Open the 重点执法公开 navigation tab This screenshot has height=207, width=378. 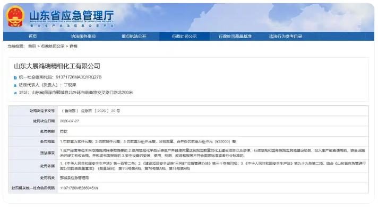pyautogui.click(x=134, y=37)
